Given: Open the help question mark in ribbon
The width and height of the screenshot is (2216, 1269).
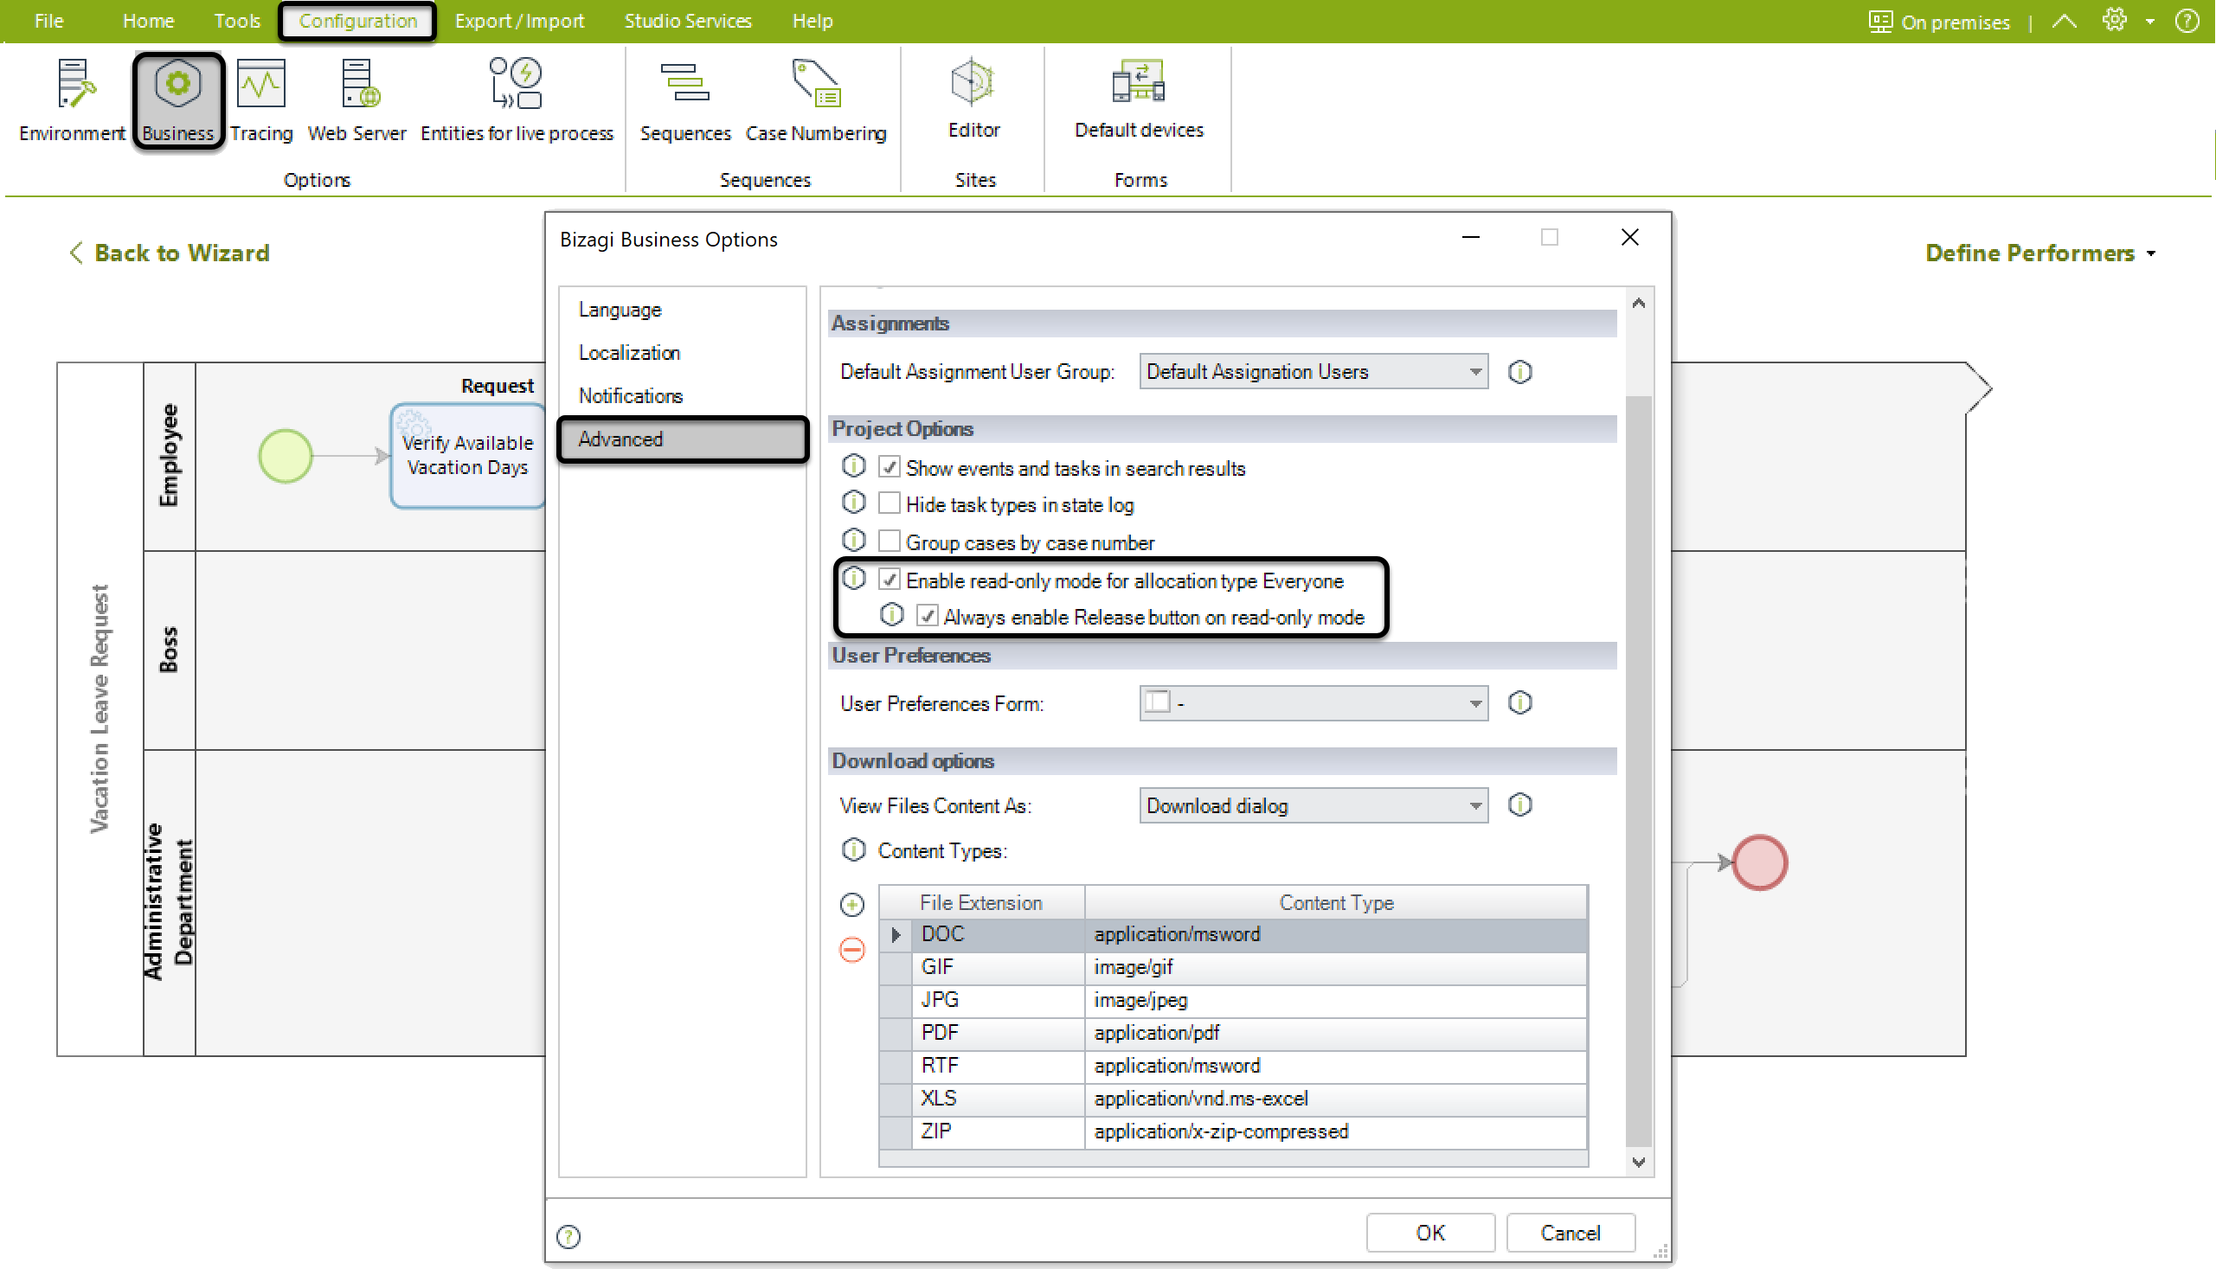Looking at the screenshot, I should click(2187, 21).
